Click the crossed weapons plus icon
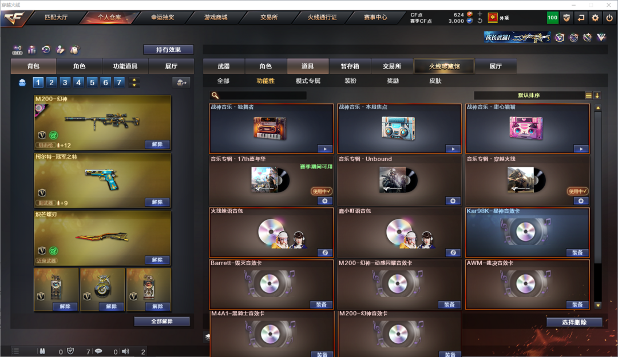The image size is (618, 357). 587,37
